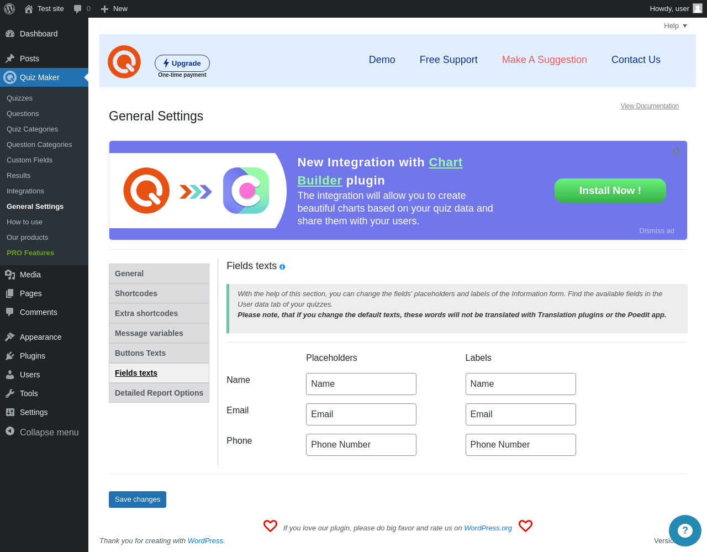Click the New plus icon

point(104,9)
